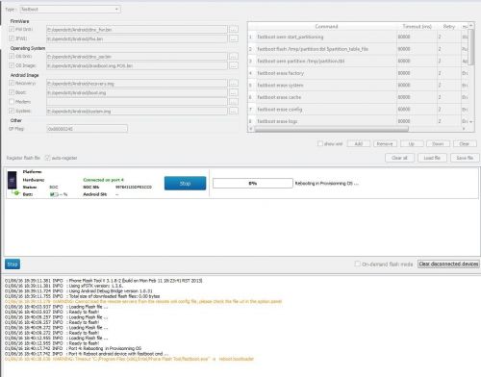This screenshot has height=377, width=481.
Task: Click the Connected on port 4 status
Action: 103,180
